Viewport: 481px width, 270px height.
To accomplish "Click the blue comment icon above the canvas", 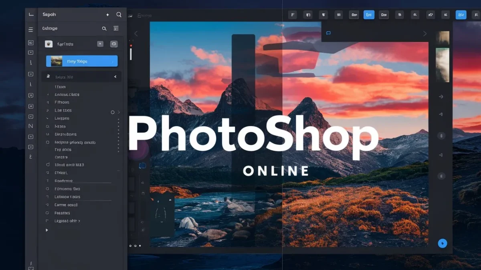I will 328,33.
